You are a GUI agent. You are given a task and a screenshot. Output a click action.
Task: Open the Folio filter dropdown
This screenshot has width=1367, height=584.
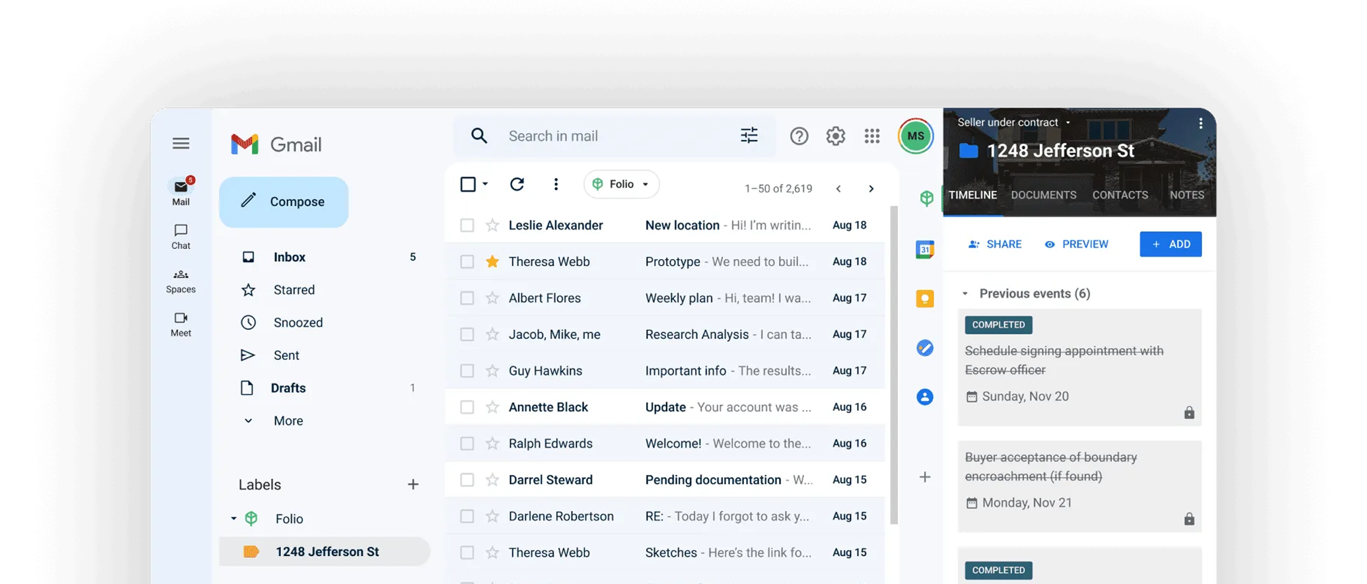point(621,184)
